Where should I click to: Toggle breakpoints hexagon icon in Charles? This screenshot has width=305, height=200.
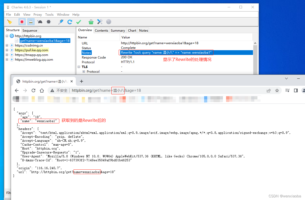pyautogui.click(x=49, y=22)
